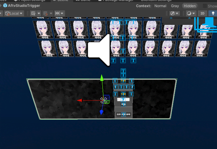Open the Project Settings tab

[30, 1]
